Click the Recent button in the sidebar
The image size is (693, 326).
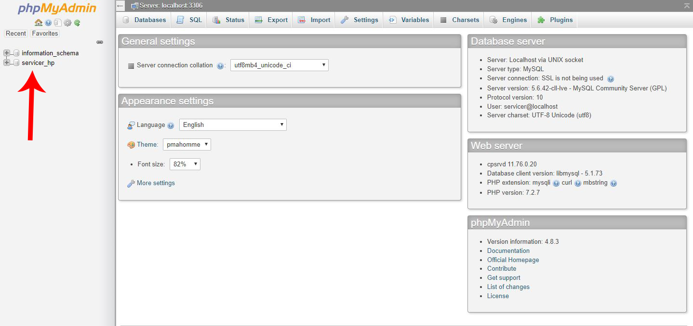click(x=16, y=33)
